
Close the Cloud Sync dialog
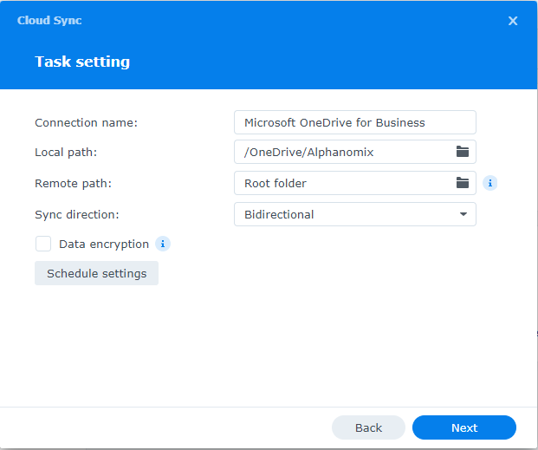513,21
